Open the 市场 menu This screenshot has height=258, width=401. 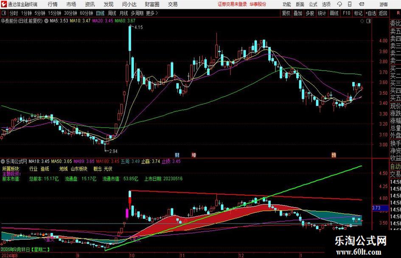click(71, 4)
